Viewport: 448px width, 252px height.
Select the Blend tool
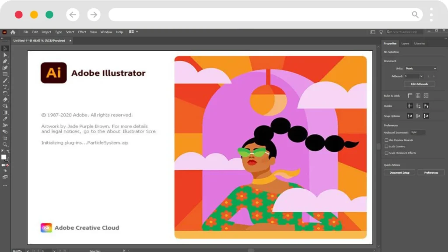(x=5, y=132)
